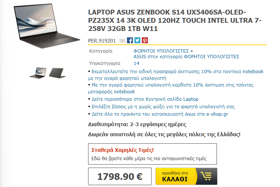The height and width of the screenshot is (187, 280).
Task: Click the 1798.90 € price box
Action: (x=120, y=177)
